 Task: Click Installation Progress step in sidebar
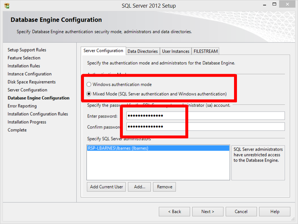click(x=27, y=122)
